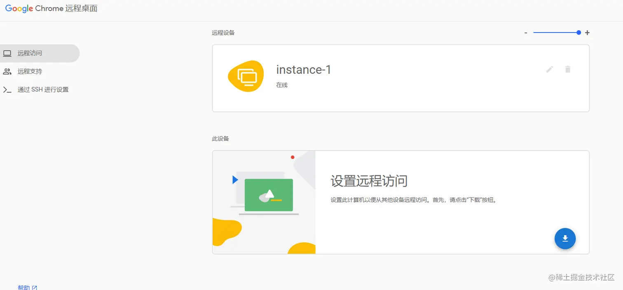Image resolution: width=623 pixels, height=290 pixels.
Task: Click the description text mentioning 下载 button
Action: point(414,200)
